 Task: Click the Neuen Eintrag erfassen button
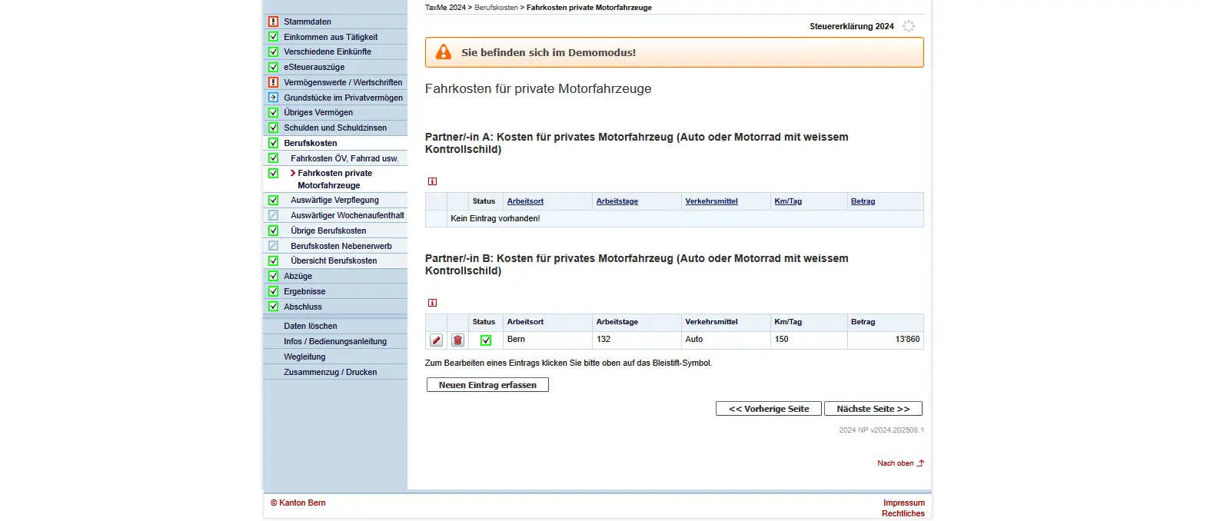click(x=487, y=385)
